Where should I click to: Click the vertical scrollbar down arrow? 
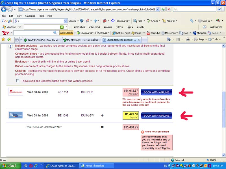223,155
